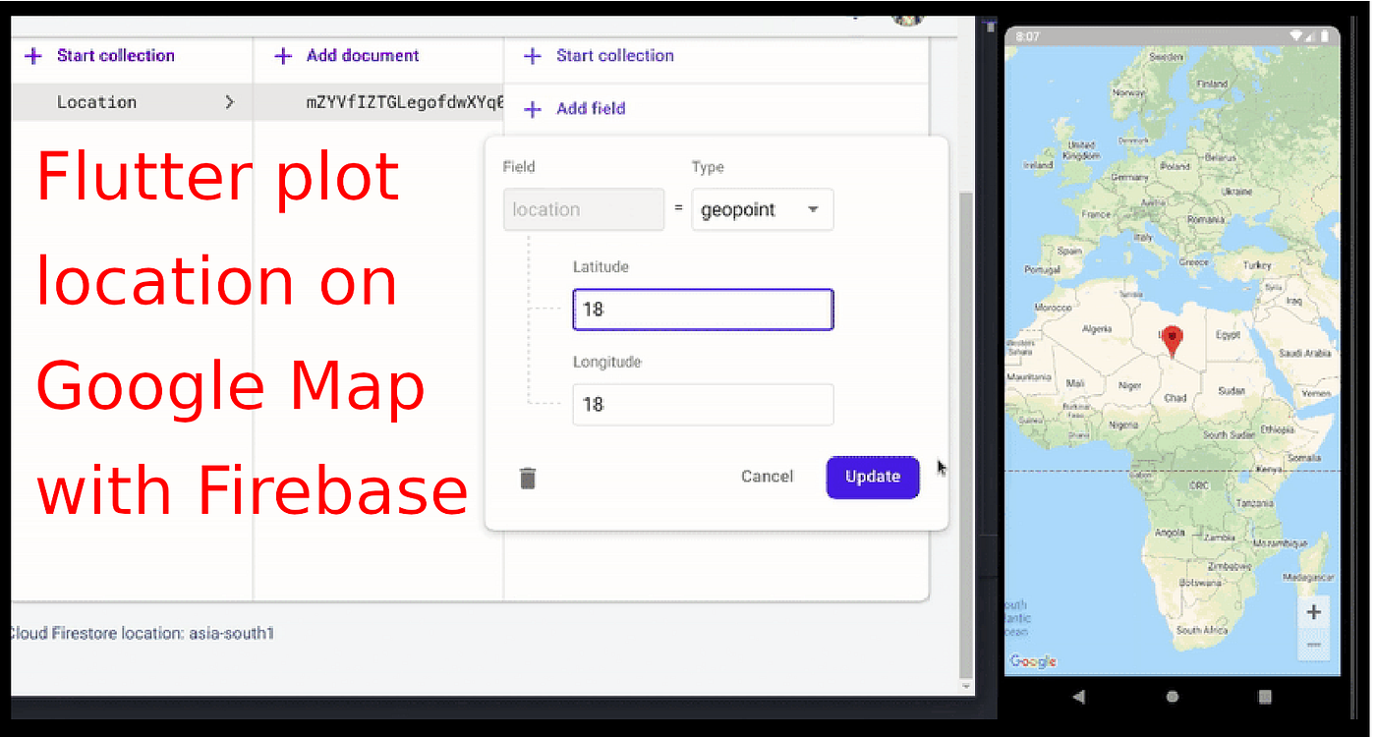Tap the Chad label on the map
The image size is (1376, 737).
pyautogui.click(x=1175, y=398)
